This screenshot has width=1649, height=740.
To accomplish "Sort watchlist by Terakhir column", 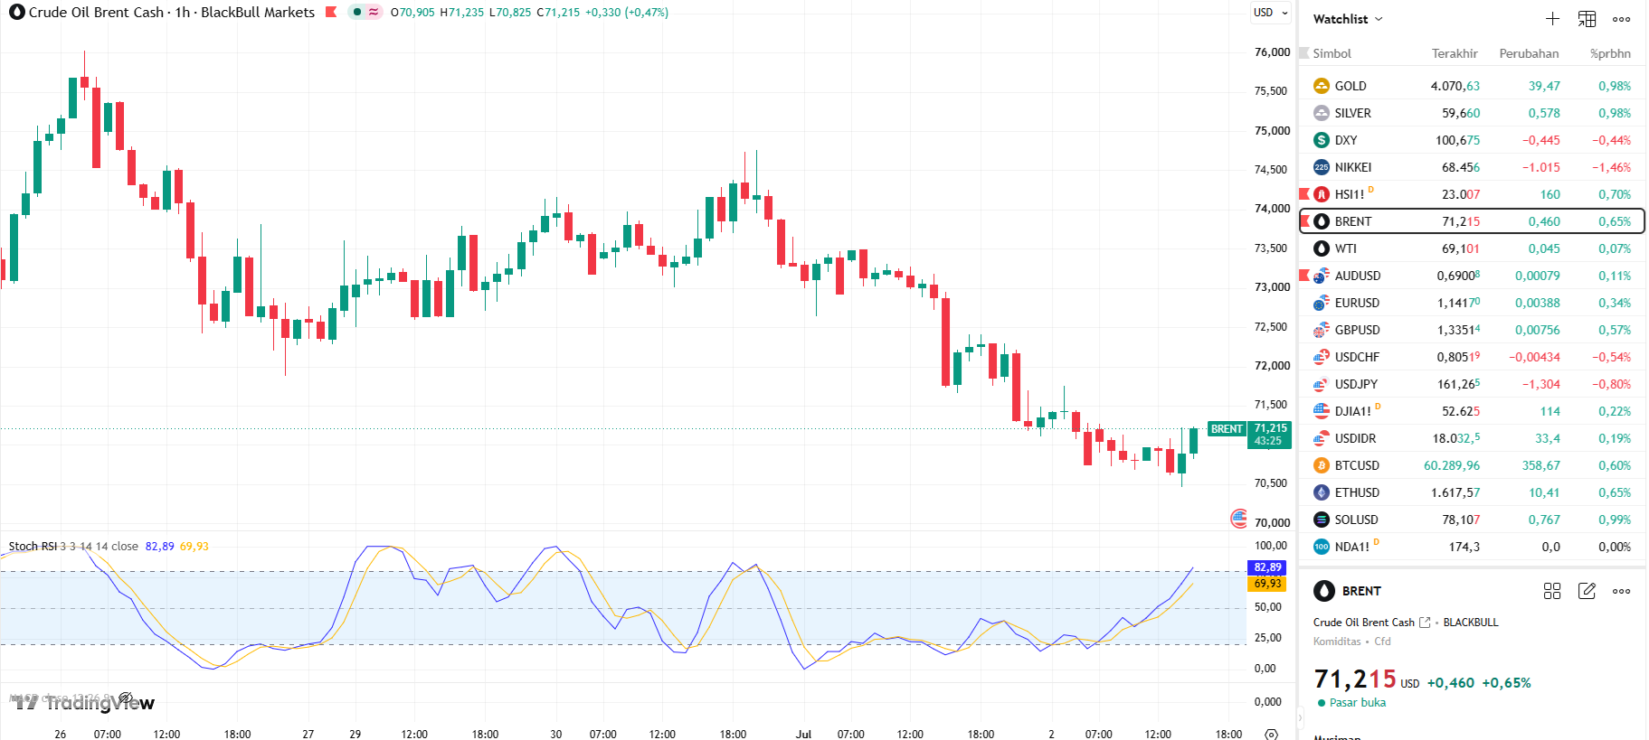I will [x=1455, y=53].
